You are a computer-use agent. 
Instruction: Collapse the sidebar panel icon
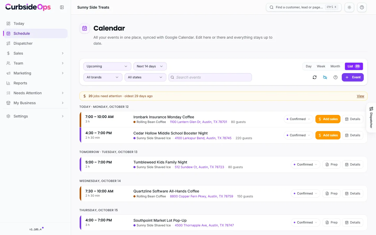coord(62,7)
